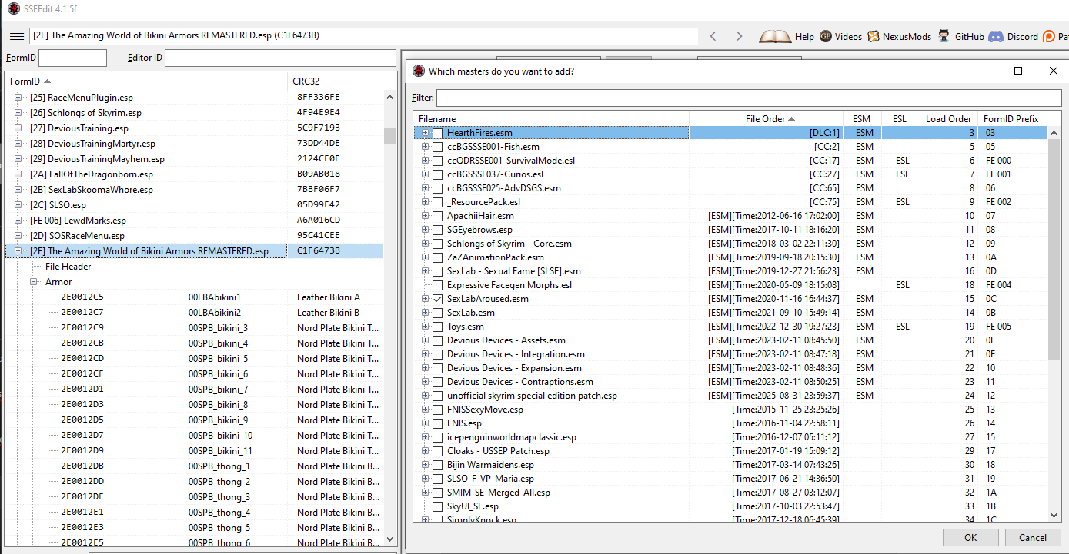1069x554 pixels.
Task: Open the Help link
Action: click(804, 37)
